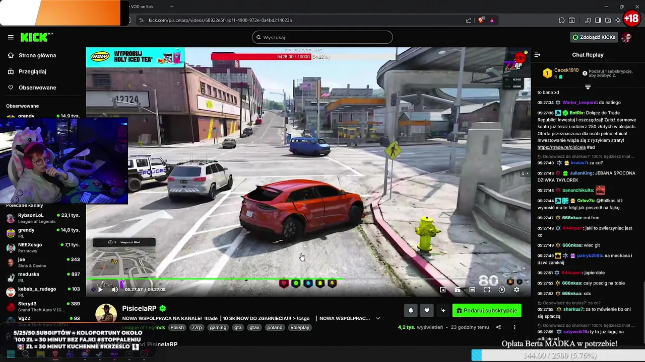Viewport: 645px width, 362px height.
Task: Open the trade.re/pisicela link in chat
Action: coord(561,147)
